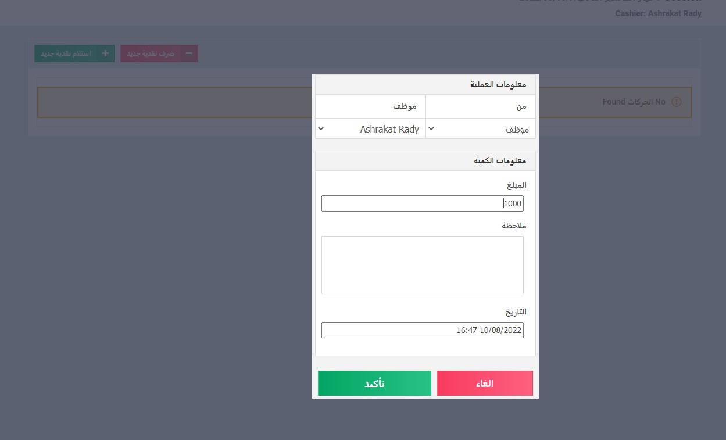Click the التاريخ label
Screen dimensions: 726x440
pos(516,312)
